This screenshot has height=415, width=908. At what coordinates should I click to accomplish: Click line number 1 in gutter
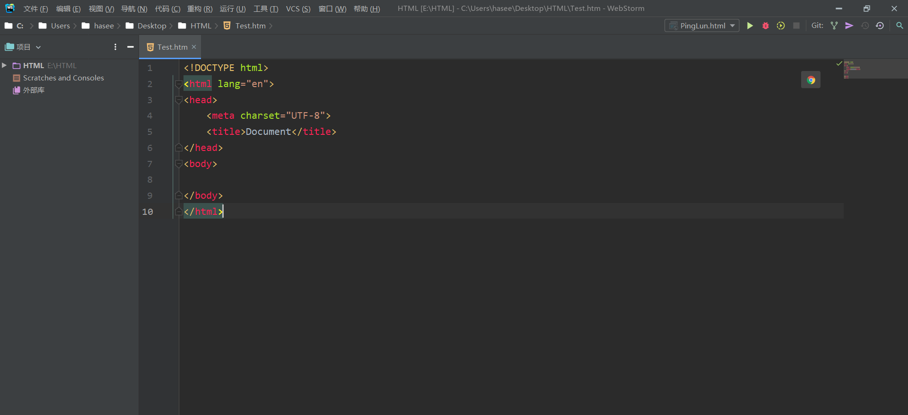click(x=150, y=68)
